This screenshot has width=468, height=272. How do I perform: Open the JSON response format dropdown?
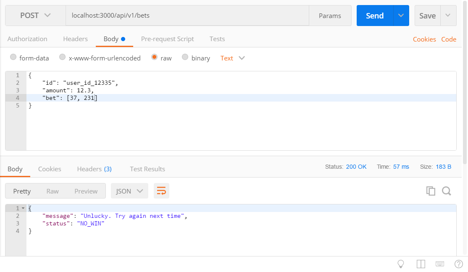click(129, 191)
